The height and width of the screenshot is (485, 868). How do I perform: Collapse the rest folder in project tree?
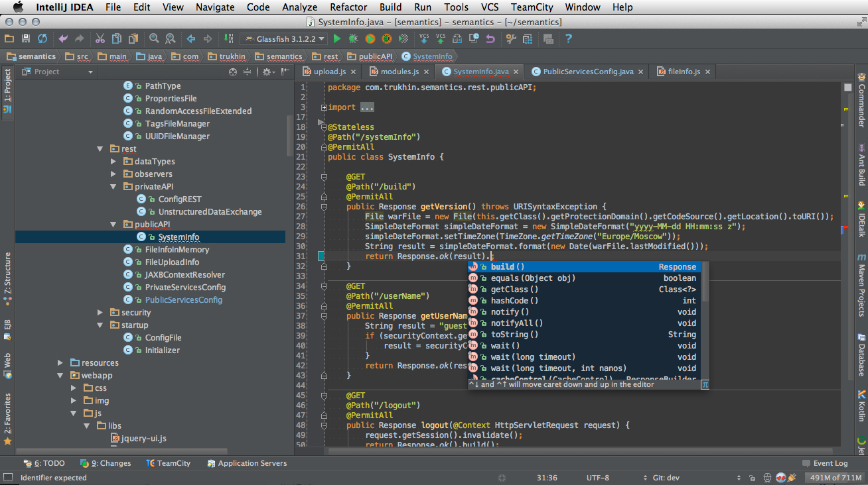(x=100, y=149)
